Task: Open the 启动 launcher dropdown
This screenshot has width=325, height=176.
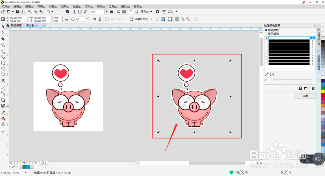Action: coord(176,12)
